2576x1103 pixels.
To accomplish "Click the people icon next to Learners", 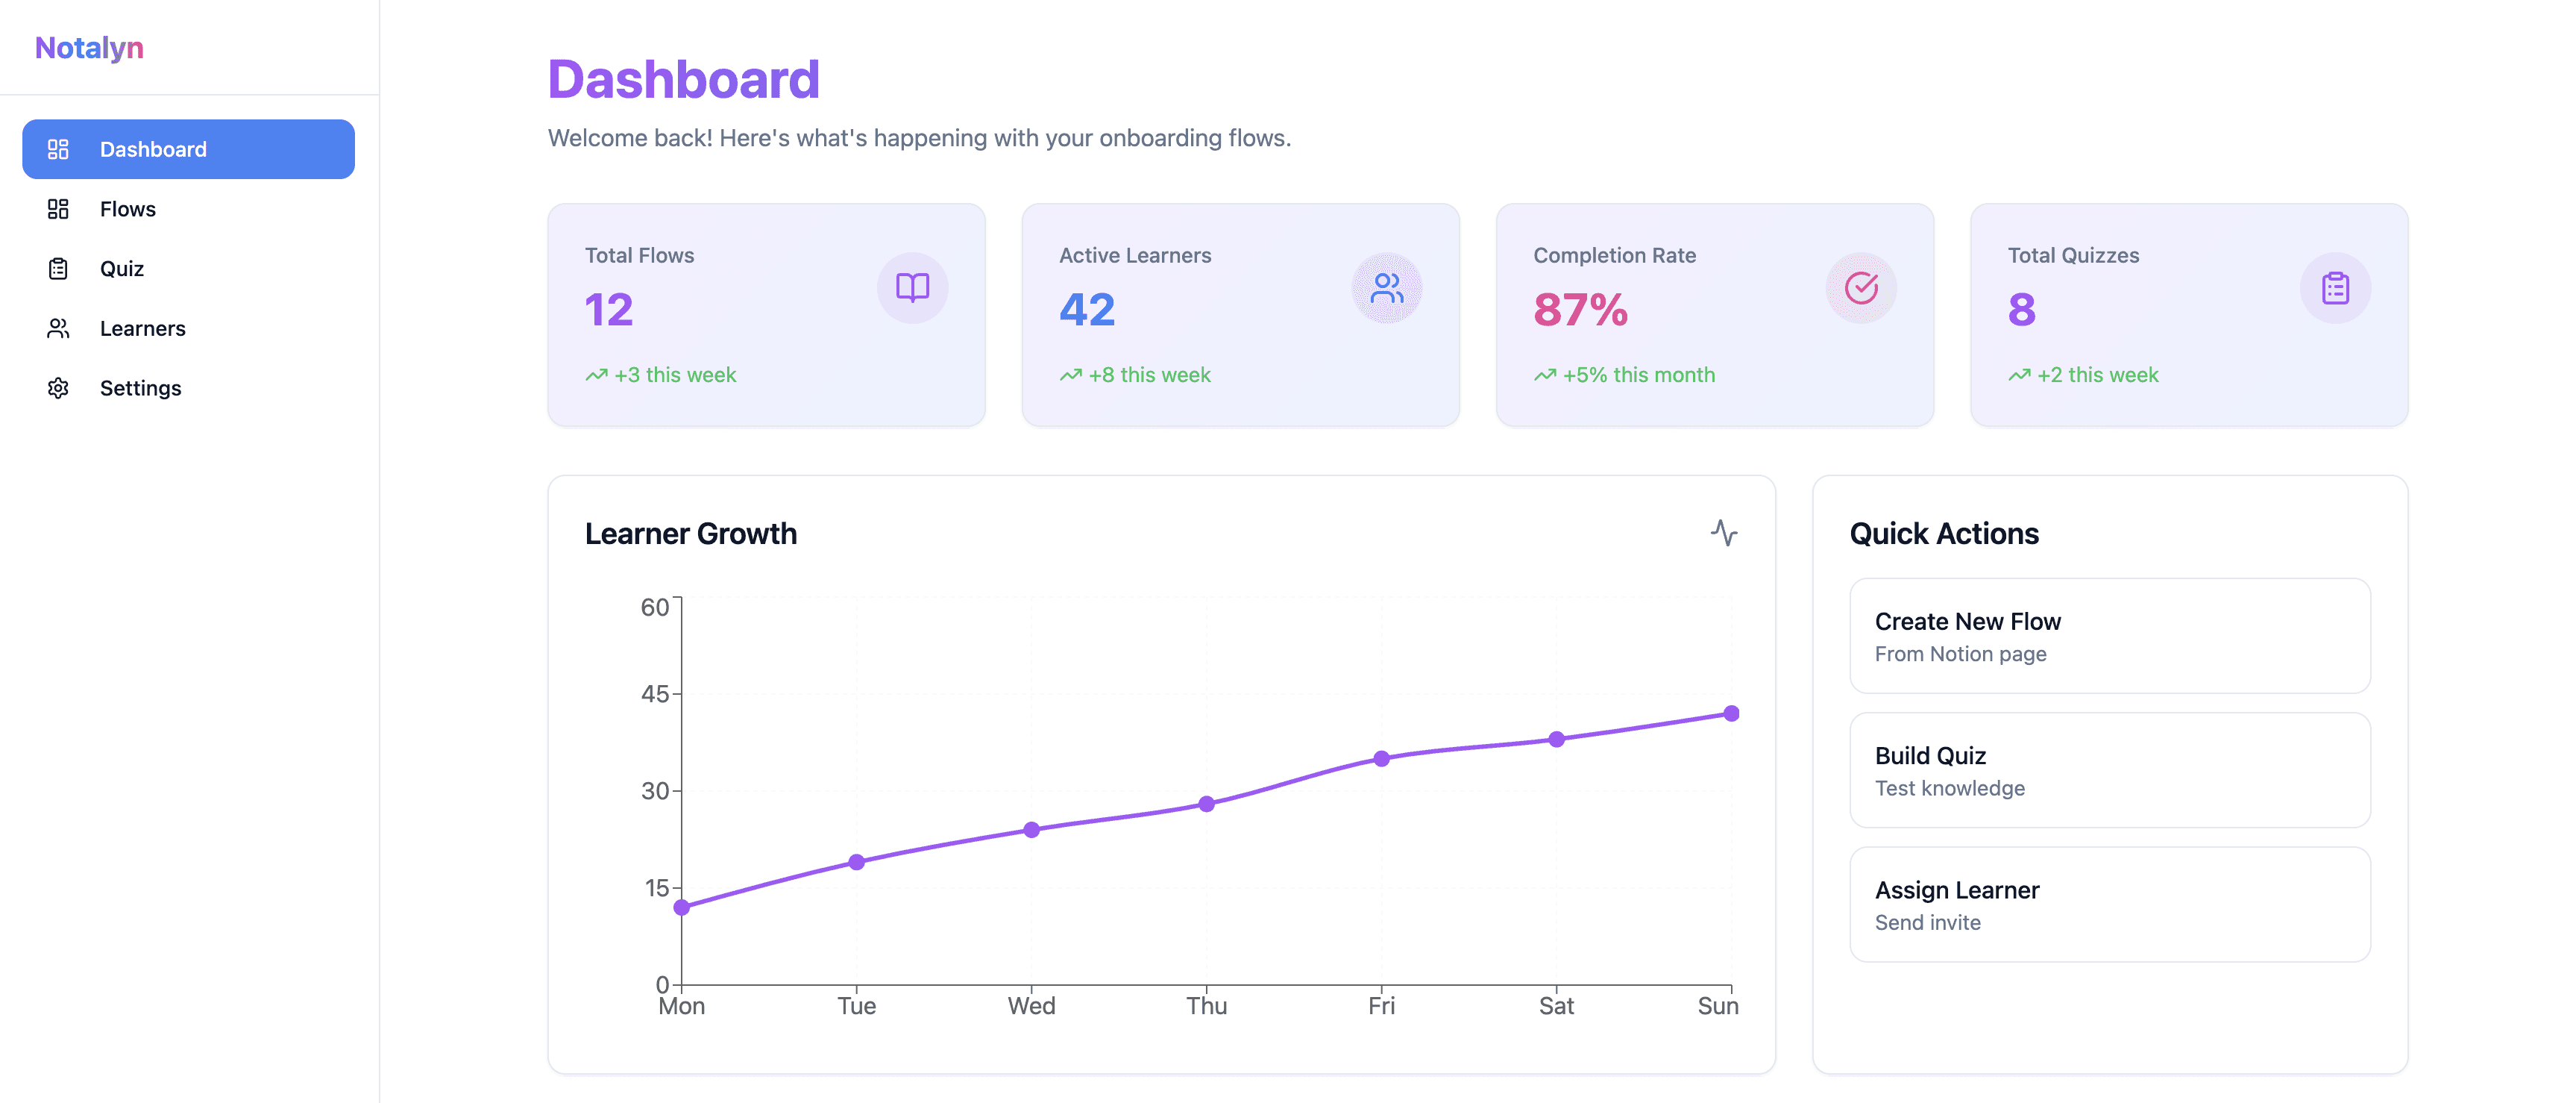I will tap(58, 328).
